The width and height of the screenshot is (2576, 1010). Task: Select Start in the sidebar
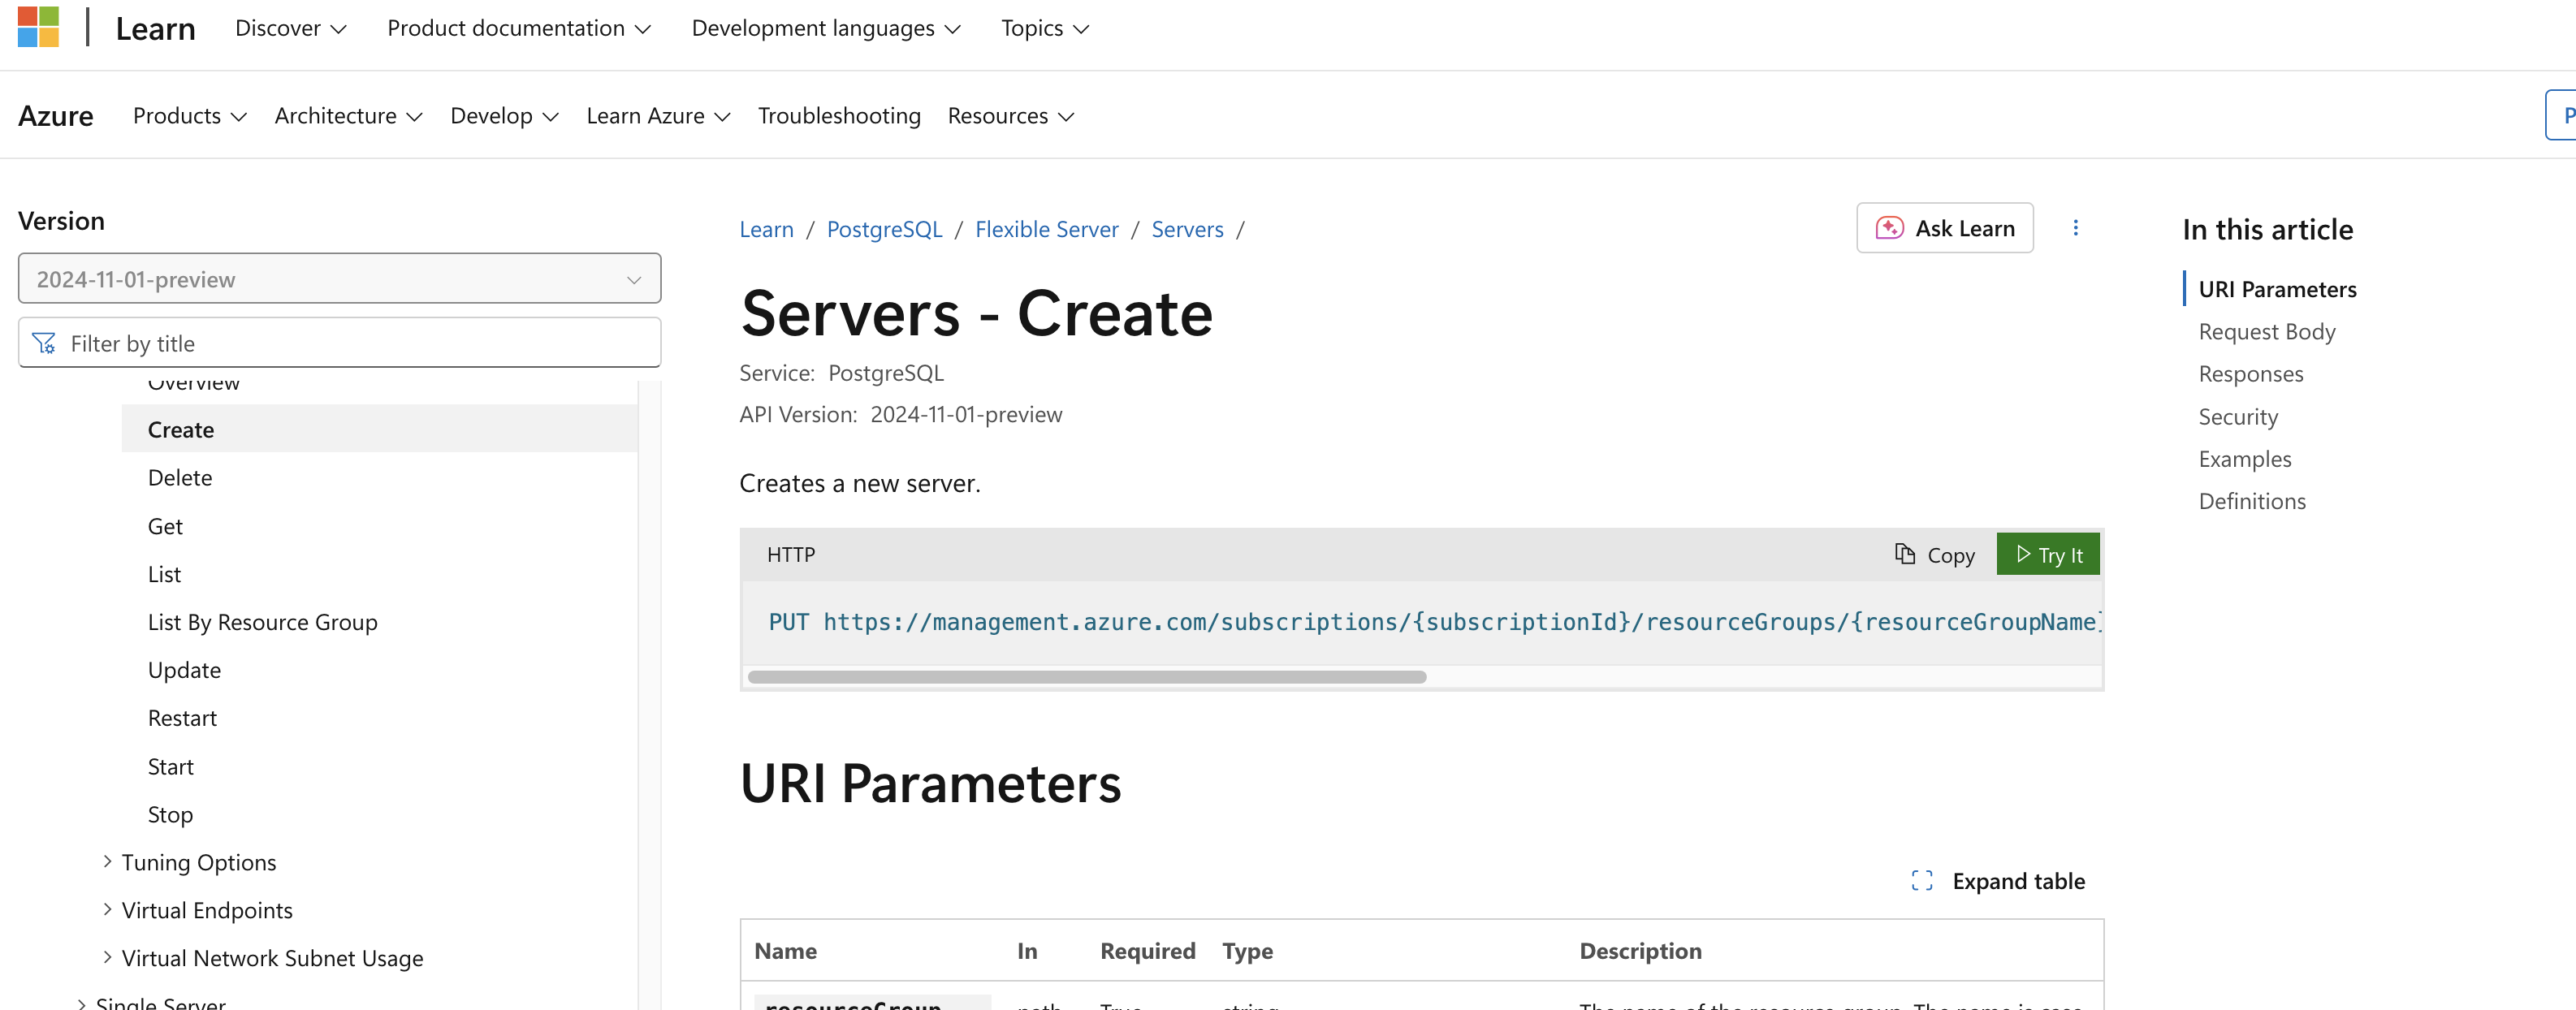click(x=171, y=766)
